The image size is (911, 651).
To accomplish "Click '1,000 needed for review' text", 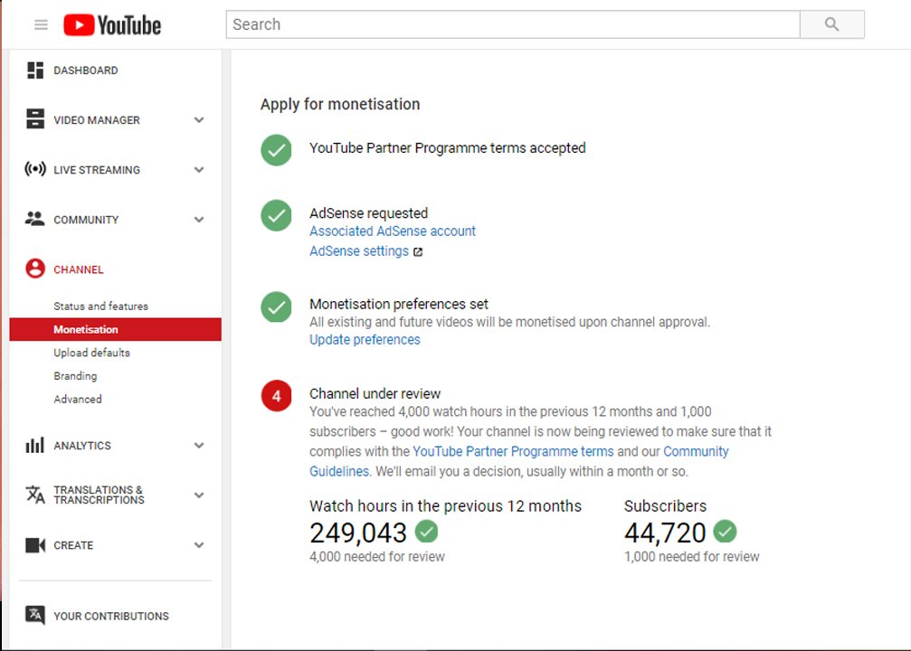I will [x=691, y=557].
